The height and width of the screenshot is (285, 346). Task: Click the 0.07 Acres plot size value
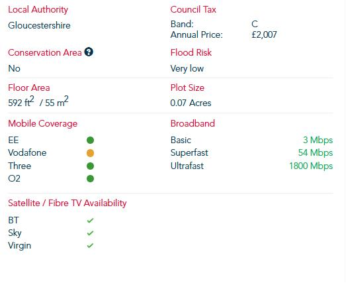click(191, 103)
